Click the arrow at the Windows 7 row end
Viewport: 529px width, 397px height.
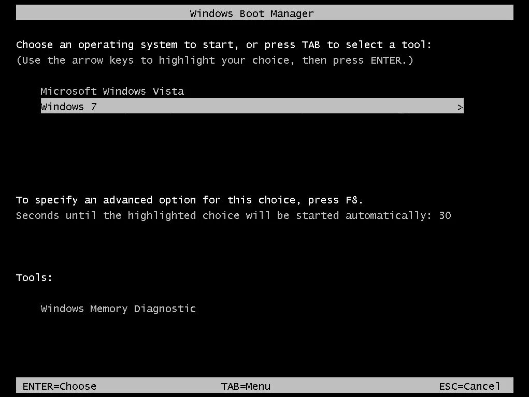coord(460,108)
